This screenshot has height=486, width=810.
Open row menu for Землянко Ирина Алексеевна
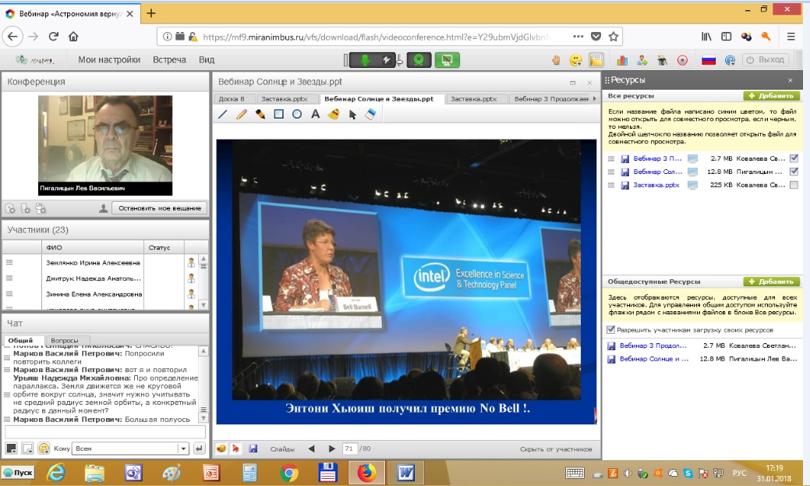(9, 263)
